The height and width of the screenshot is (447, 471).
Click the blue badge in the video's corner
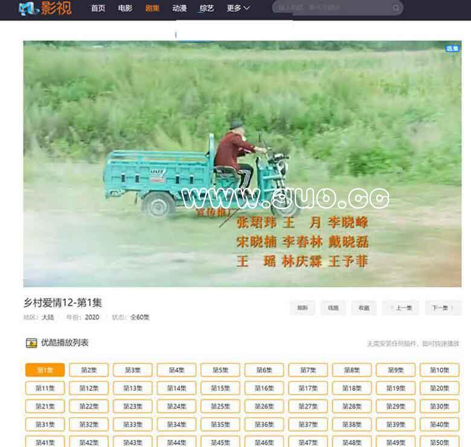[x=452, y=48]
